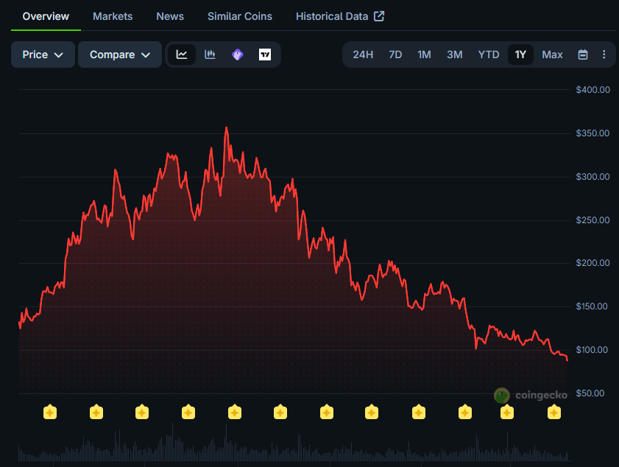Open the three-dot chart options menu
Viewport: 619px width, 467px height.
604,55
